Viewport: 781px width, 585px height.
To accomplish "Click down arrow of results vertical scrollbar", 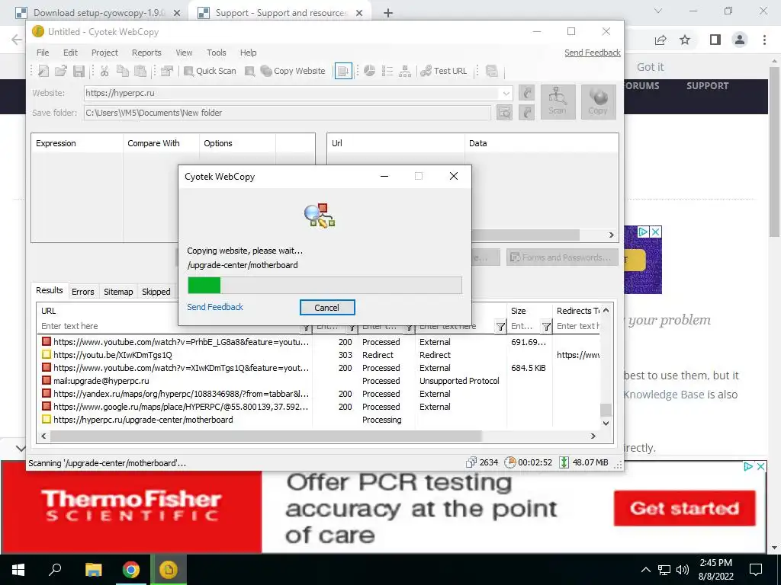I will (606, 424).
